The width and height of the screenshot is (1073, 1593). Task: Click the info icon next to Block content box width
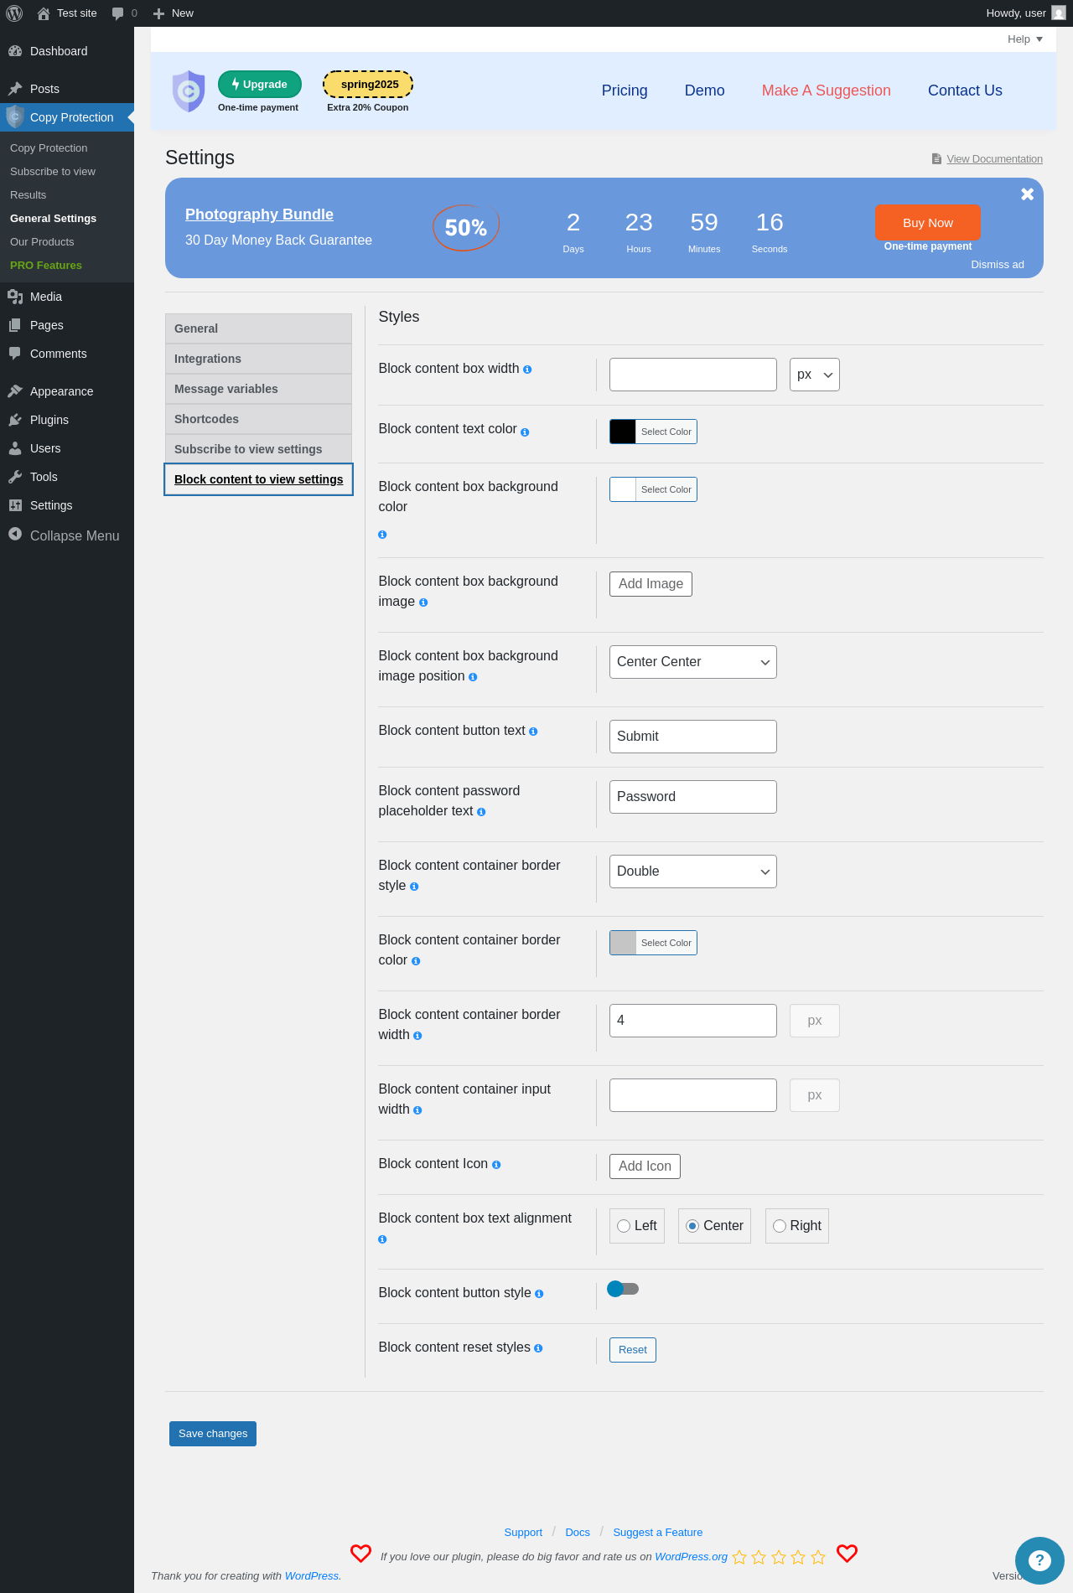pos(527,370)
